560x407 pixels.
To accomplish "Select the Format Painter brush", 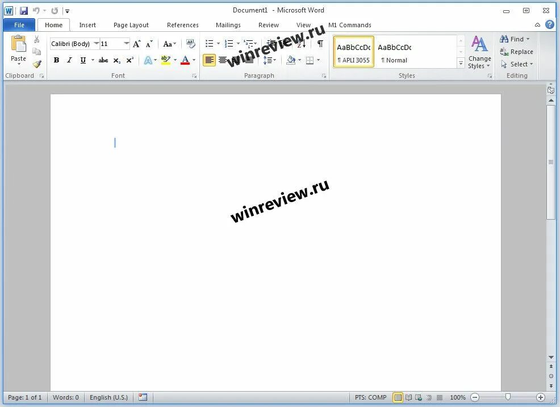I will (x=37, y=64).
